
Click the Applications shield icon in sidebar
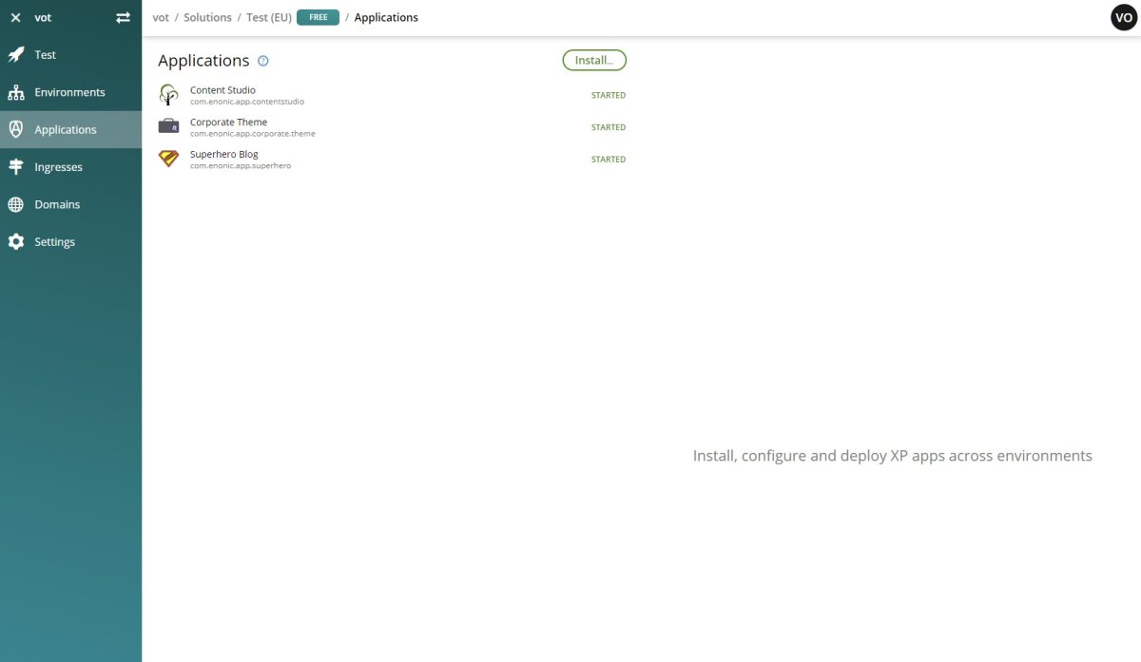coord(15,129)
